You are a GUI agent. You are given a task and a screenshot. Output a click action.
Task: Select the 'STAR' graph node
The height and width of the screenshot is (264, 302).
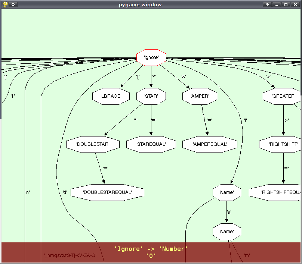(x=151, y=96)
